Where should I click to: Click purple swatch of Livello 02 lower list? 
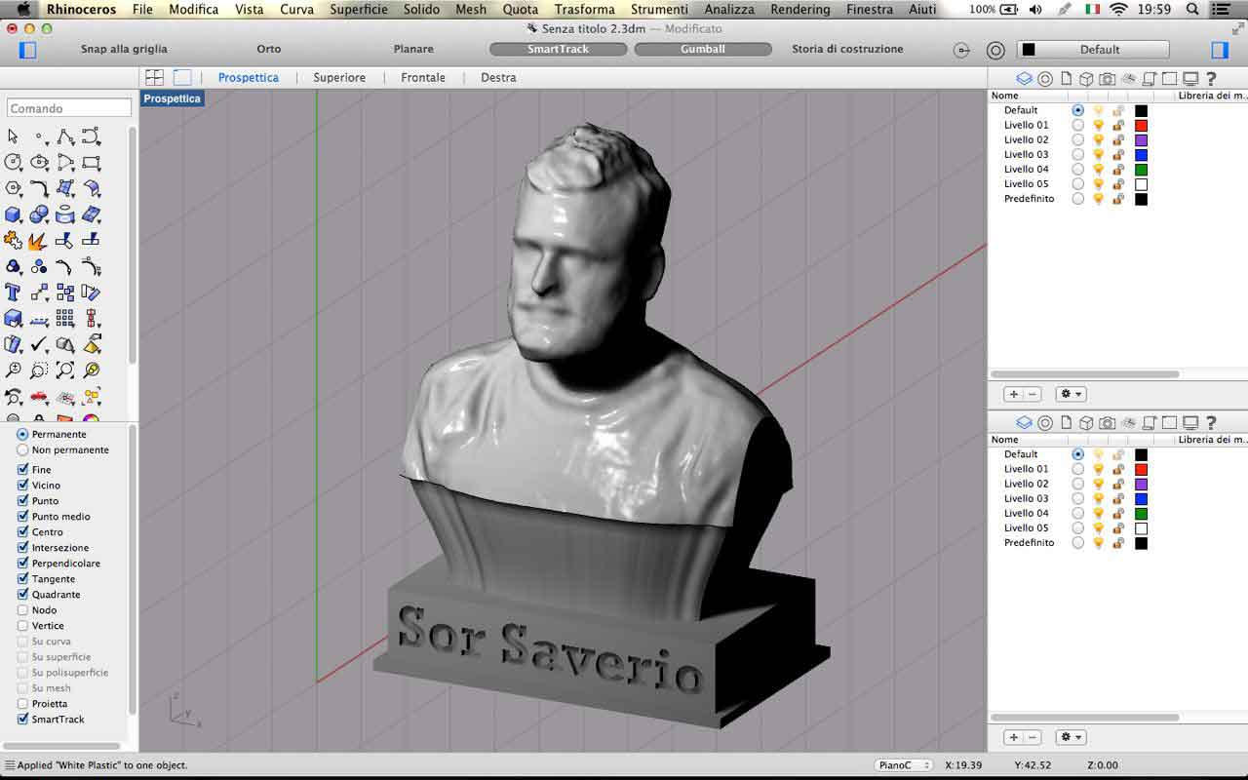(1141, 484)
